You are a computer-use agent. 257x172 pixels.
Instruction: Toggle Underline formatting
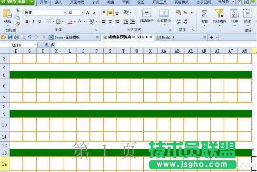40,21
